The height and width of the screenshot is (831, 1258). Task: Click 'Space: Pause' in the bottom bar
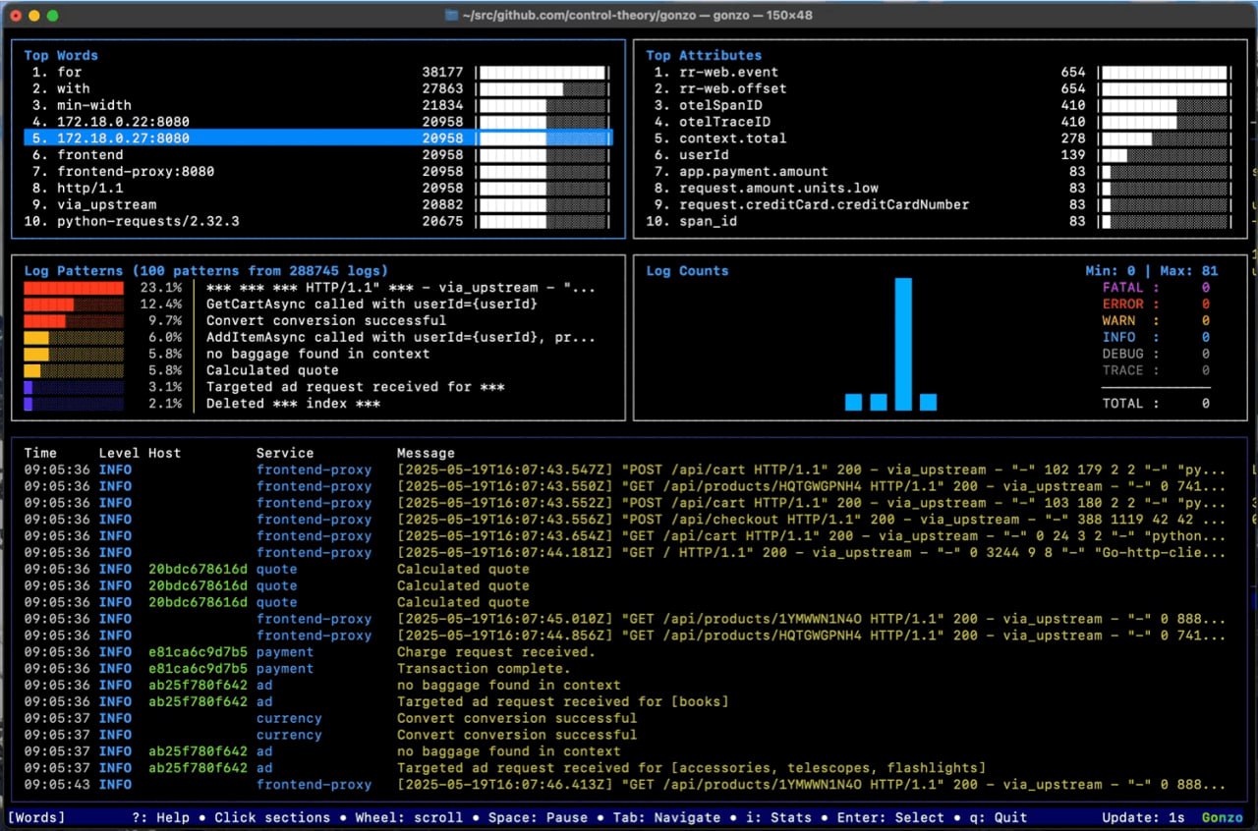click(539, 817)
